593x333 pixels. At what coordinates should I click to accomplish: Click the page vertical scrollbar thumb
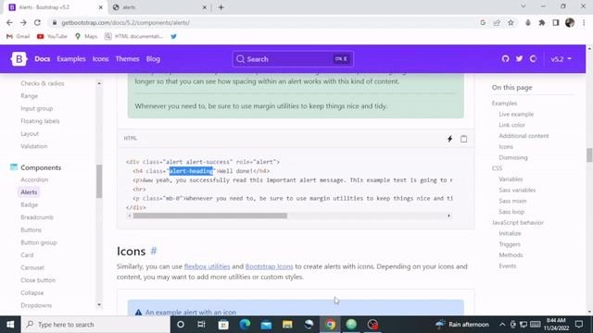click(x=589, y=154)
